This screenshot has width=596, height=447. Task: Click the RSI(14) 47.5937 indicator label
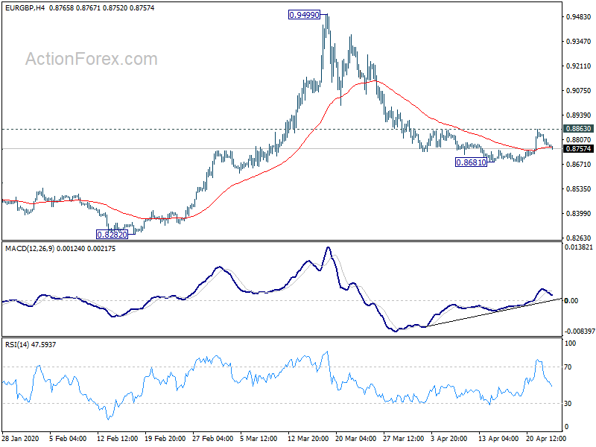[31, 345]
